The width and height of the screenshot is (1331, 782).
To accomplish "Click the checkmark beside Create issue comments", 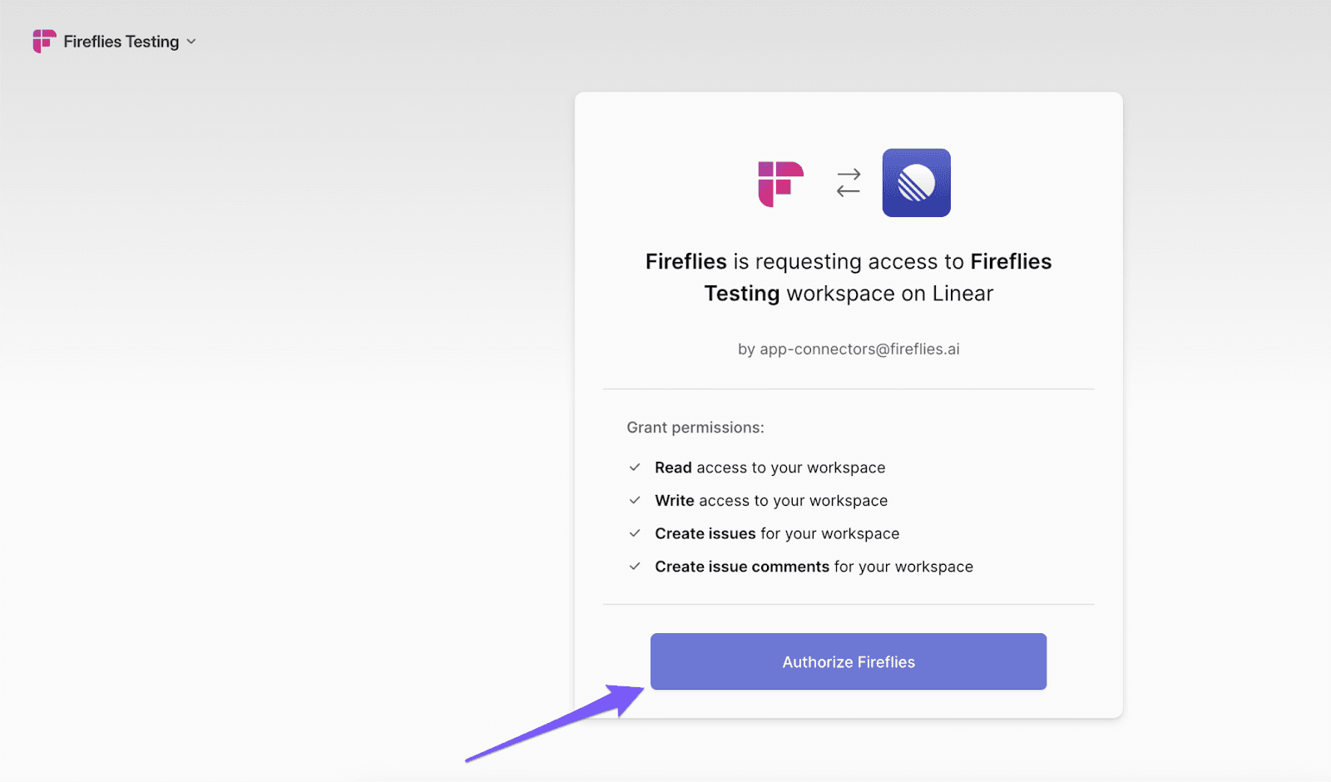I will click(x=635, y=567).
